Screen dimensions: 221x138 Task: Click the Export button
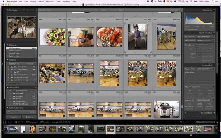[30, 117]
